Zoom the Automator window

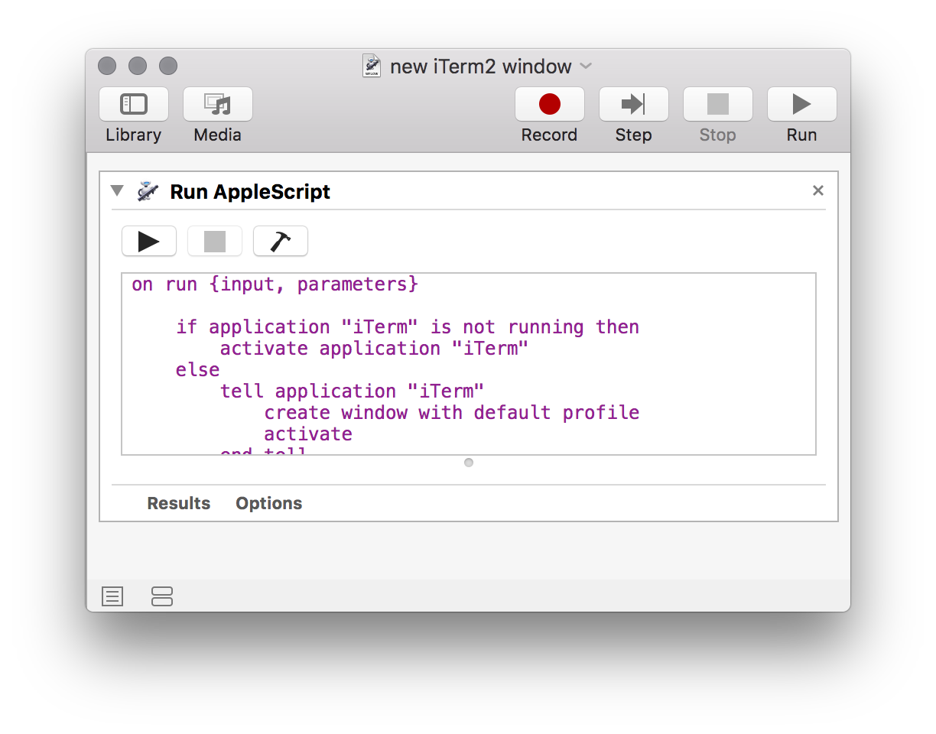click(x=168, y=67)
